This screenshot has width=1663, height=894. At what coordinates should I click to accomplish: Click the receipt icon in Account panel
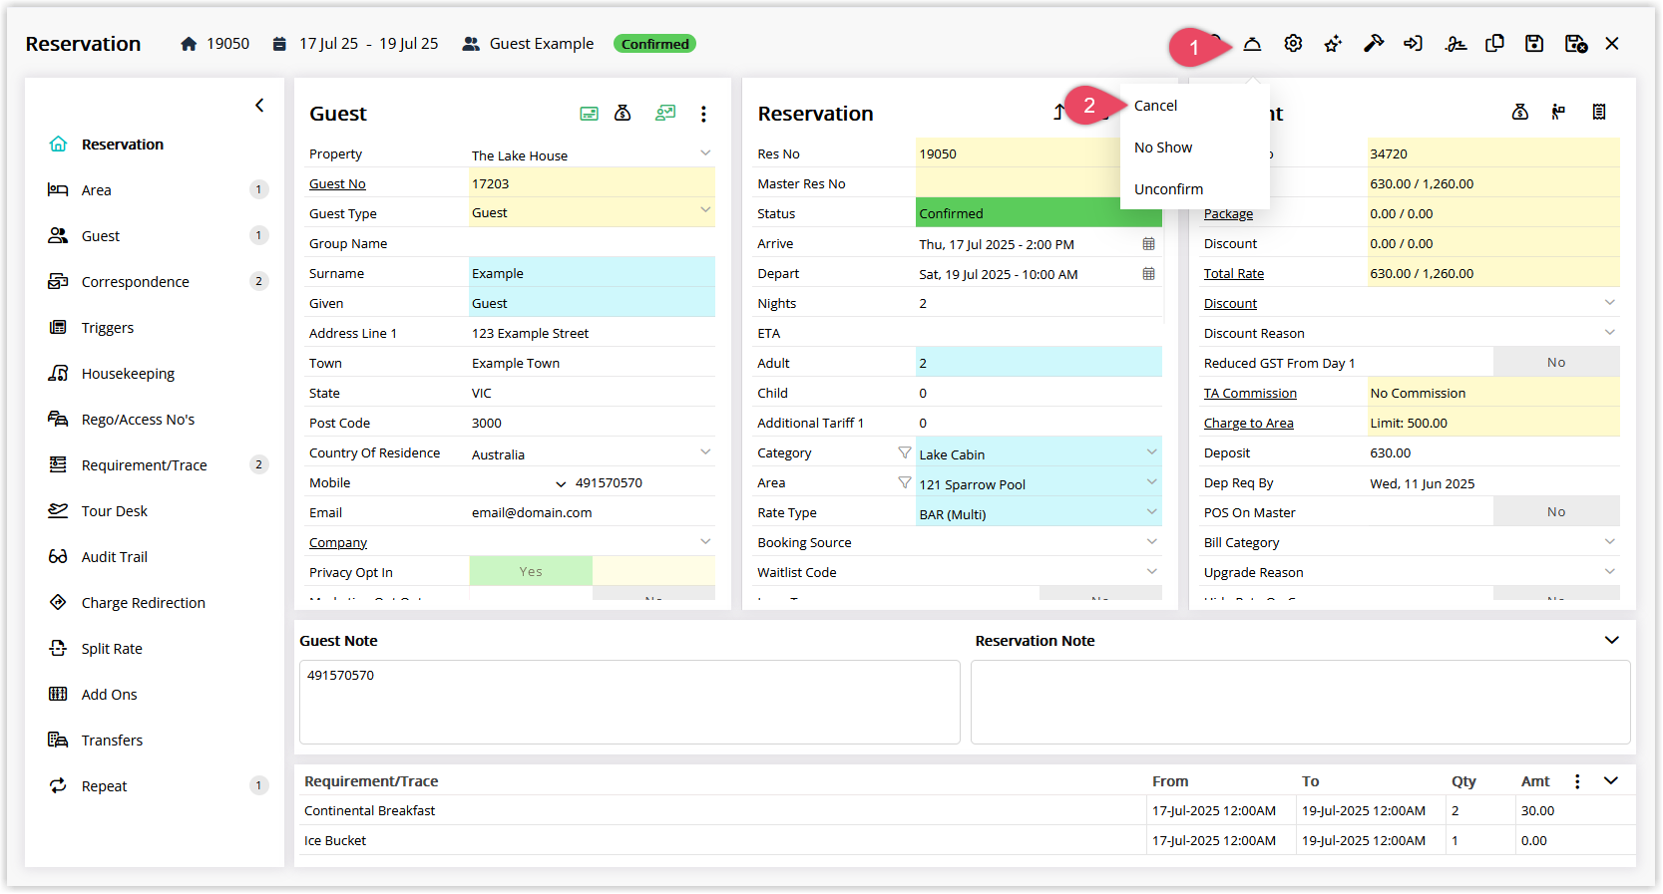1599,112
